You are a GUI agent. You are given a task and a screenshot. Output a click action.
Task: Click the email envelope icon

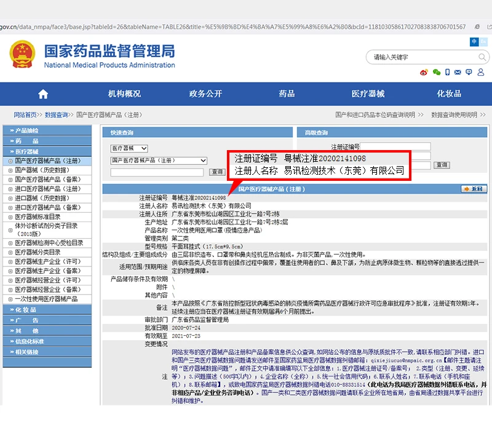pos(458,73)
